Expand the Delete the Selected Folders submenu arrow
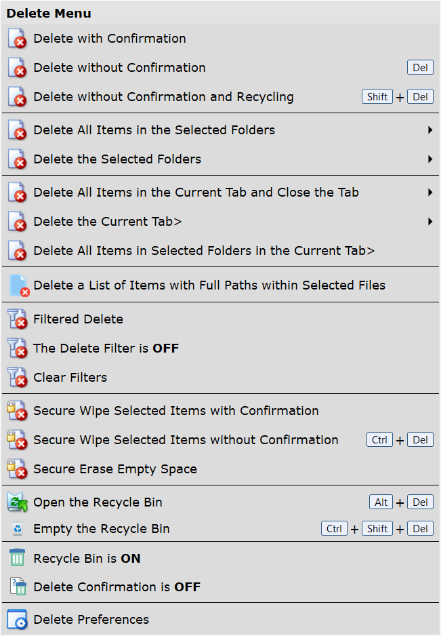Viewport: 441px width, 636px height. tap(430, 159)
